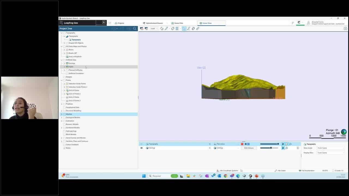Screen dimensions: 349x196
Task: Click the play button next to Leapfrog Geo
Action: click(x=104, y=23)
